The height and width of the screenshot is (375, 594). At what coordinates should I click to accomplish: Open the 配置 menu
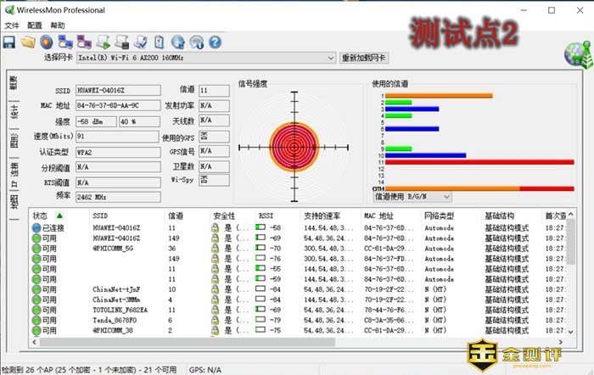[x=34, y=25]
